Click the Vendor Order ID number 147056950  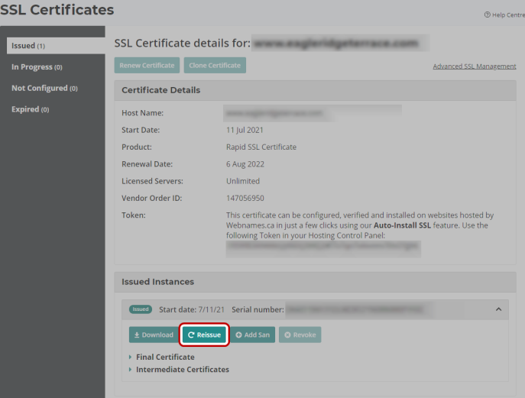pos(245,199)
